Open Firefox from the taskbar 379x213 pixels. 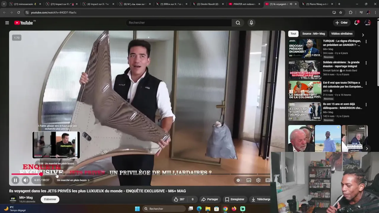pyautogui.click(x=234, y=209)
